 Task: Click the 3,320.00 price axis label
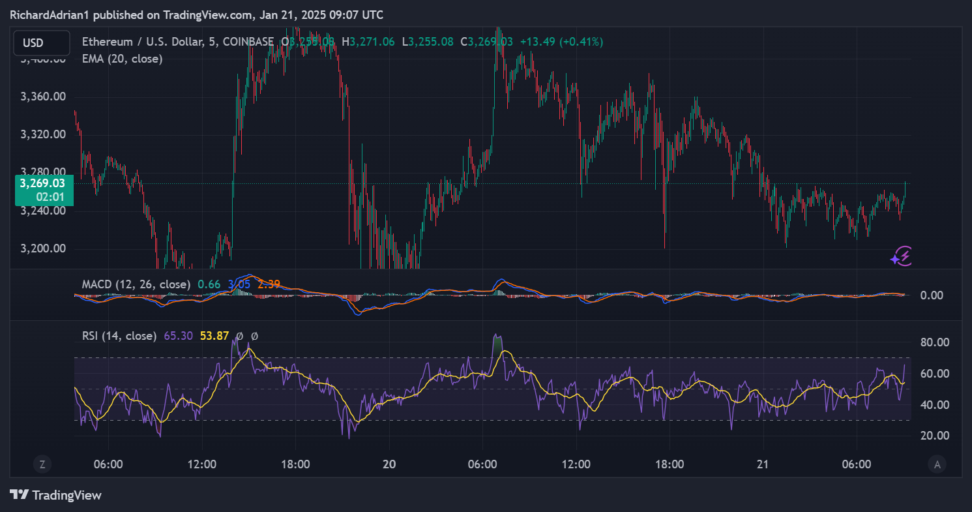[43, 134]
